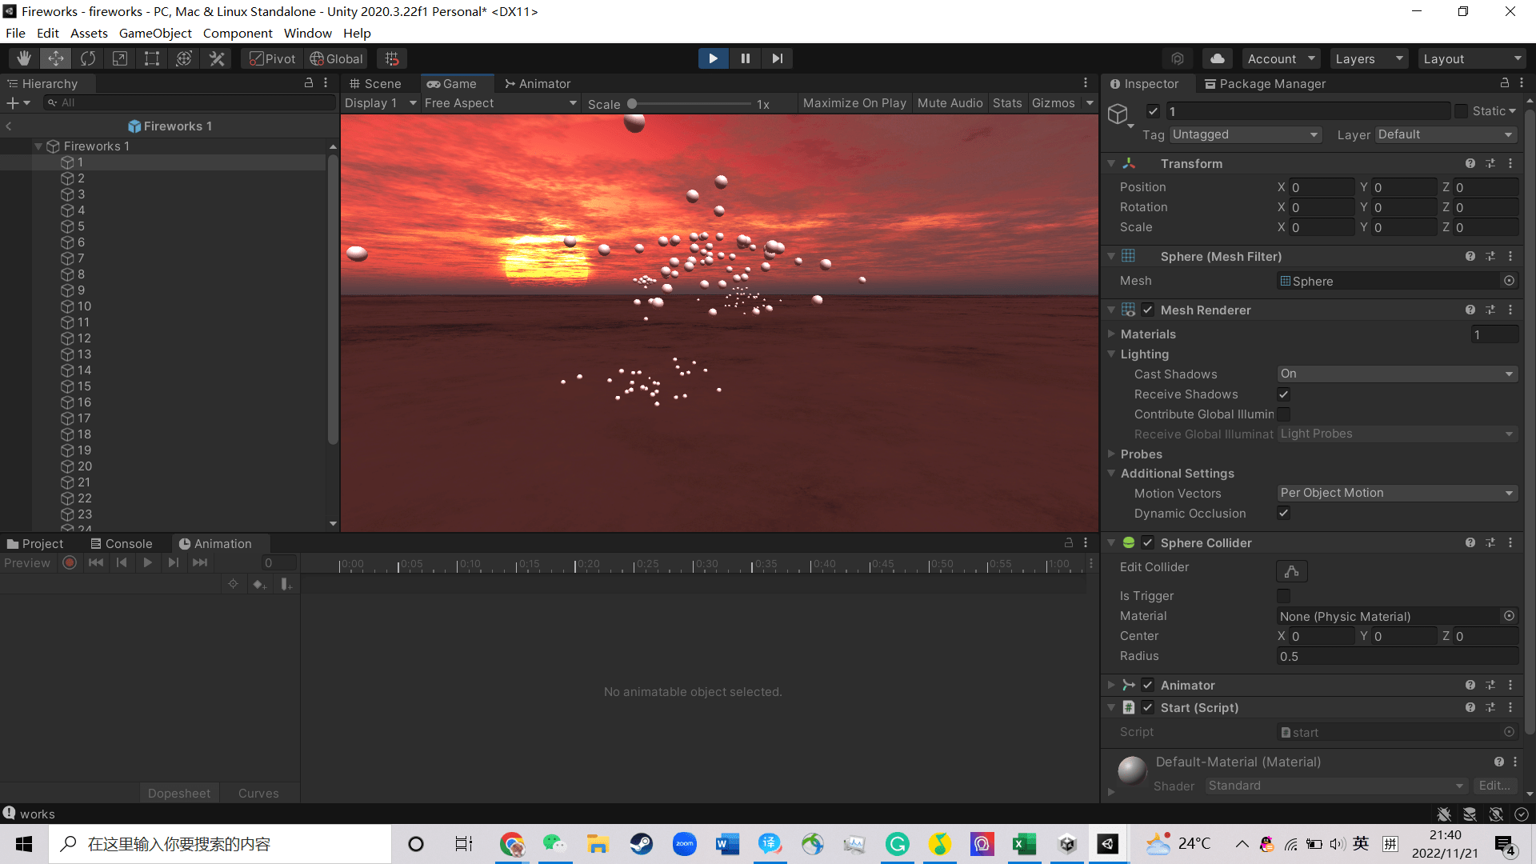The height and width of the screenshot is (864, 1536).
Task: Collapse the Transform component section
Action: (x=1111, y=163)
